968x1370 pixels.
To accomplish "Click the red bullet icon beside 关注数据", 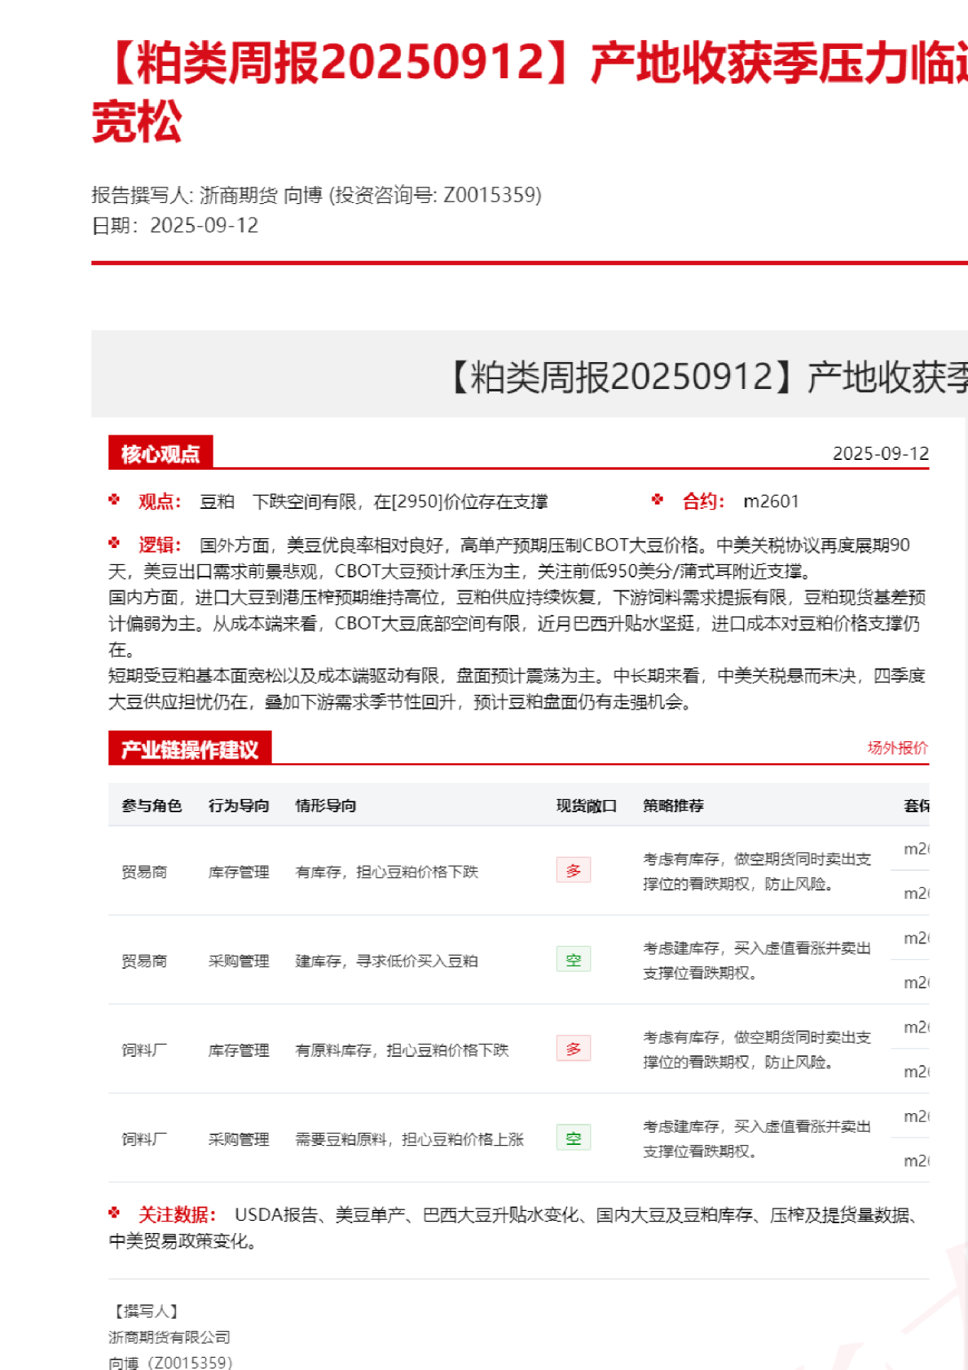I will click(114, 1213).
